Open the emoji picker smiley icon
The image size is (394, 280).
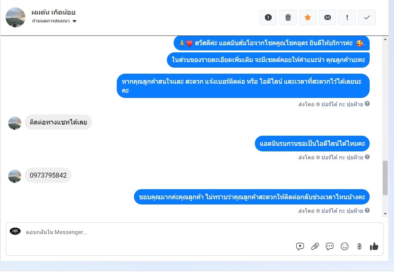(345, 246)
